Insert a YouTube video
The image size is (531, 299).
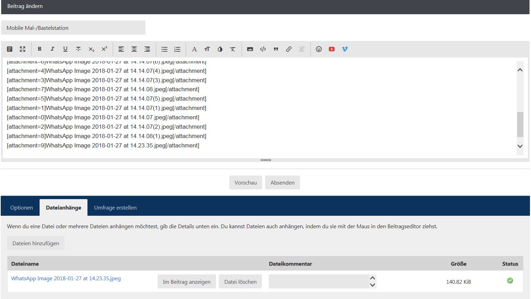(332, 49)
